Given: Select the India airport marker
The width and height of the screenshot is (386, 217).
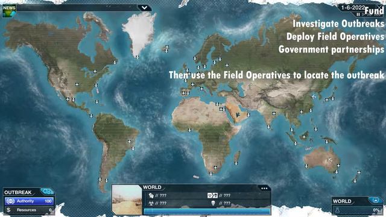Looking at the screenshot, I should coord(273,113).
